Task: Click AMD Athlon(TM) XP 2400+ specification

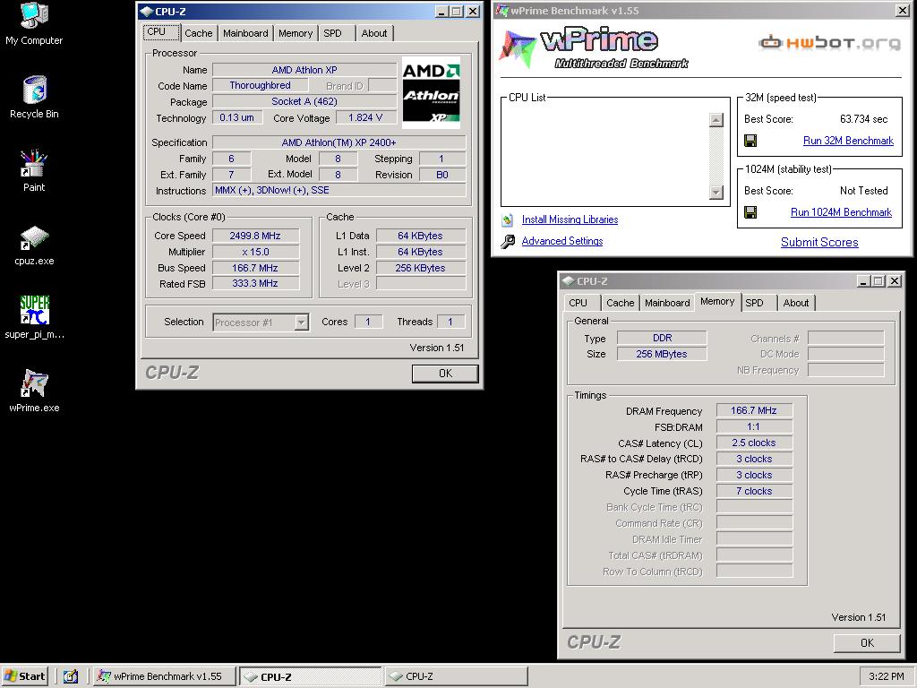Action: 339,142
